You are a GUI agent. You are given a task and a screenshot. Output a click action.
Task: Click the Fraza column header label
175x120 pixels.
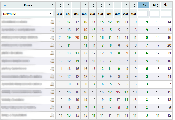[x=28, y=5]
